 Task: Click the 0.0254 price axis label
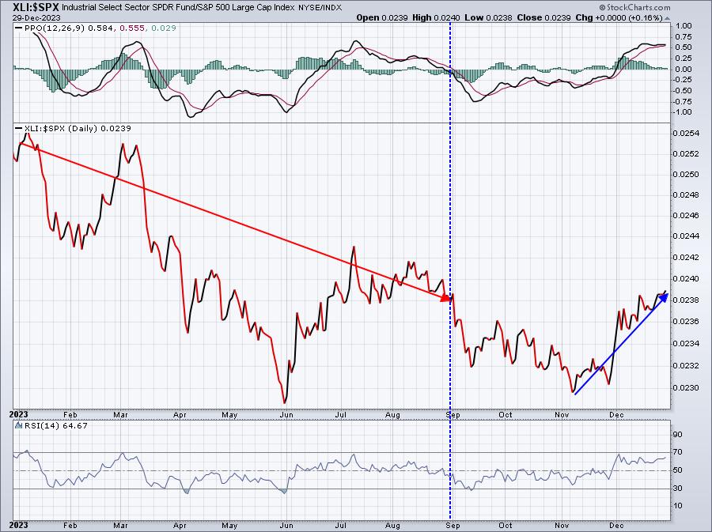[x=686, y=134]
